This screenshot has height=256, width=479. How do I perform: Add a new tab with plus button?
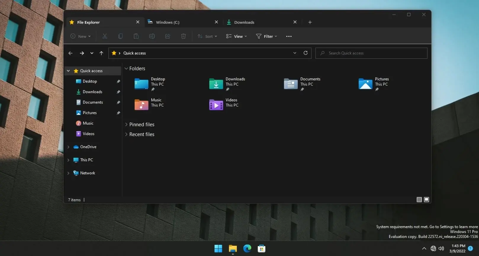click(x=310, y=22)
